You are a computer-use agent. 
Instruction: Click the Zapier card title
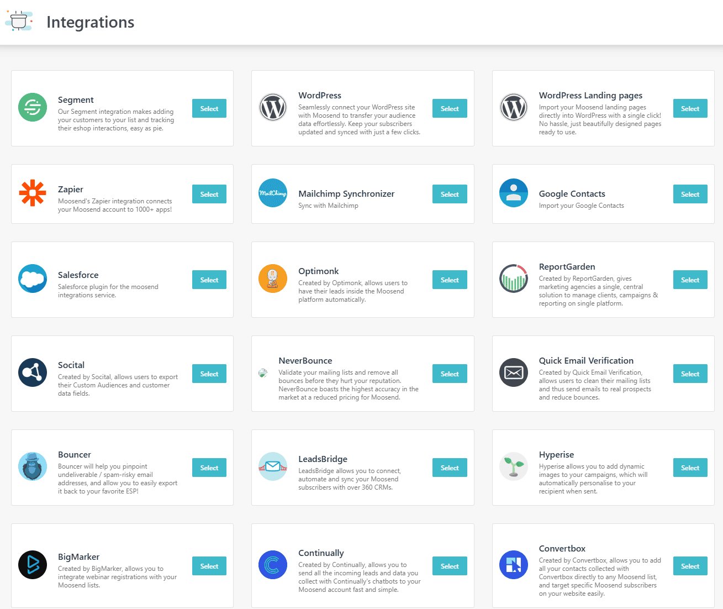tap(71, 190)
